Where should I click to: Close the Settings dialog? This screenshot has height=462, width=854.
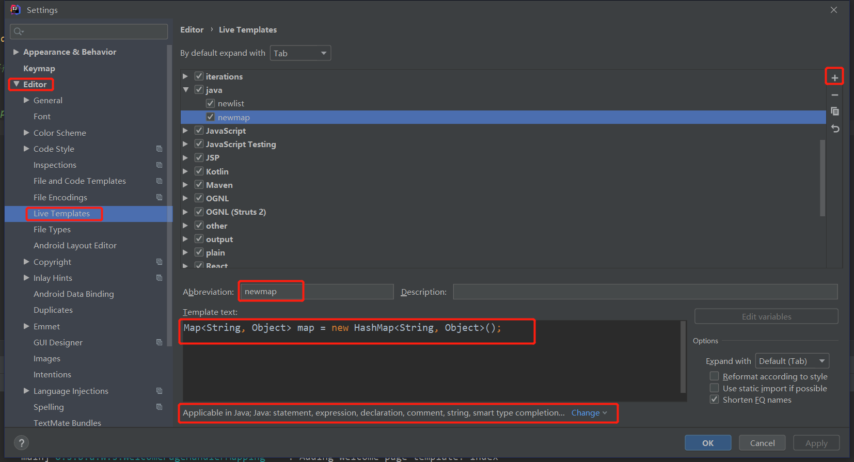(x=834, y=10)
